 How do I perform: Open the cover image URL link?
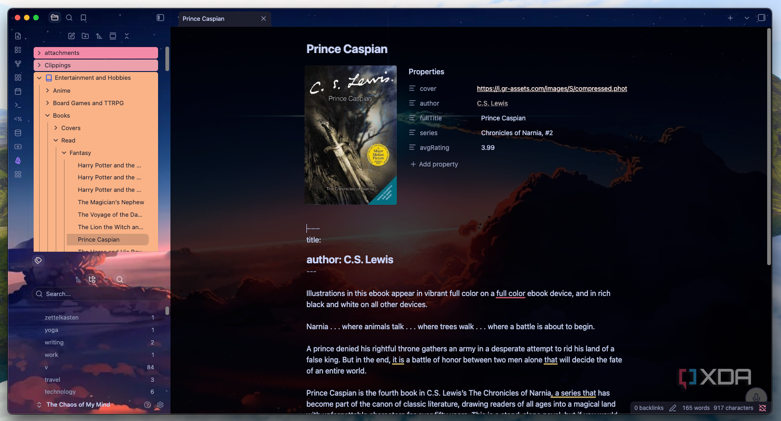click(x=552, y=89)
